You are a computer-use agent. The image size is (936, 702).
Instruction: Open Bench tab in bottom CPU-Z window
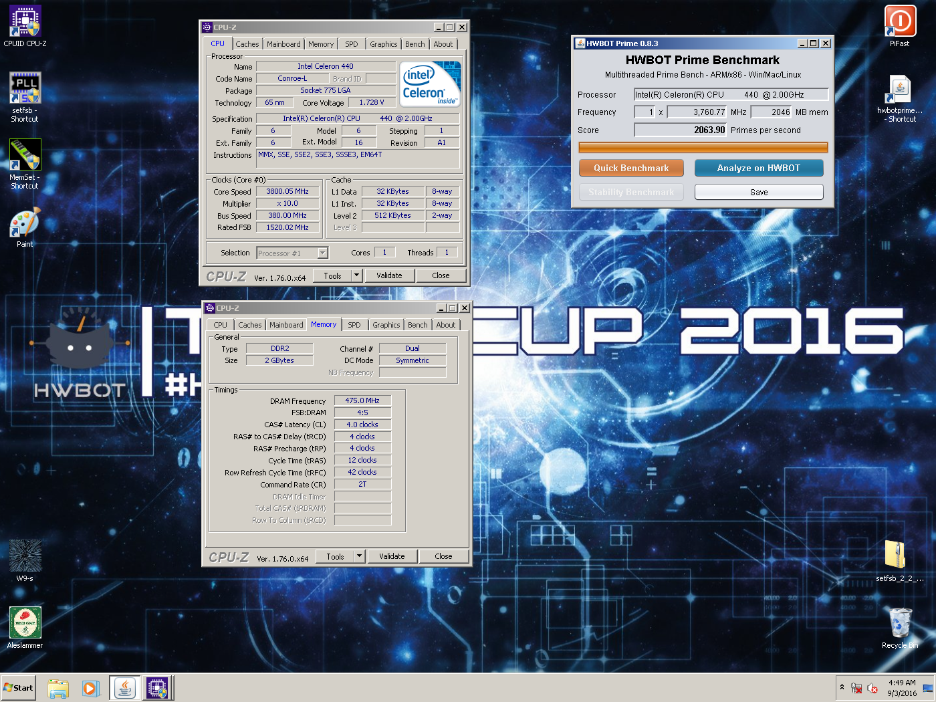coord(418,325)
